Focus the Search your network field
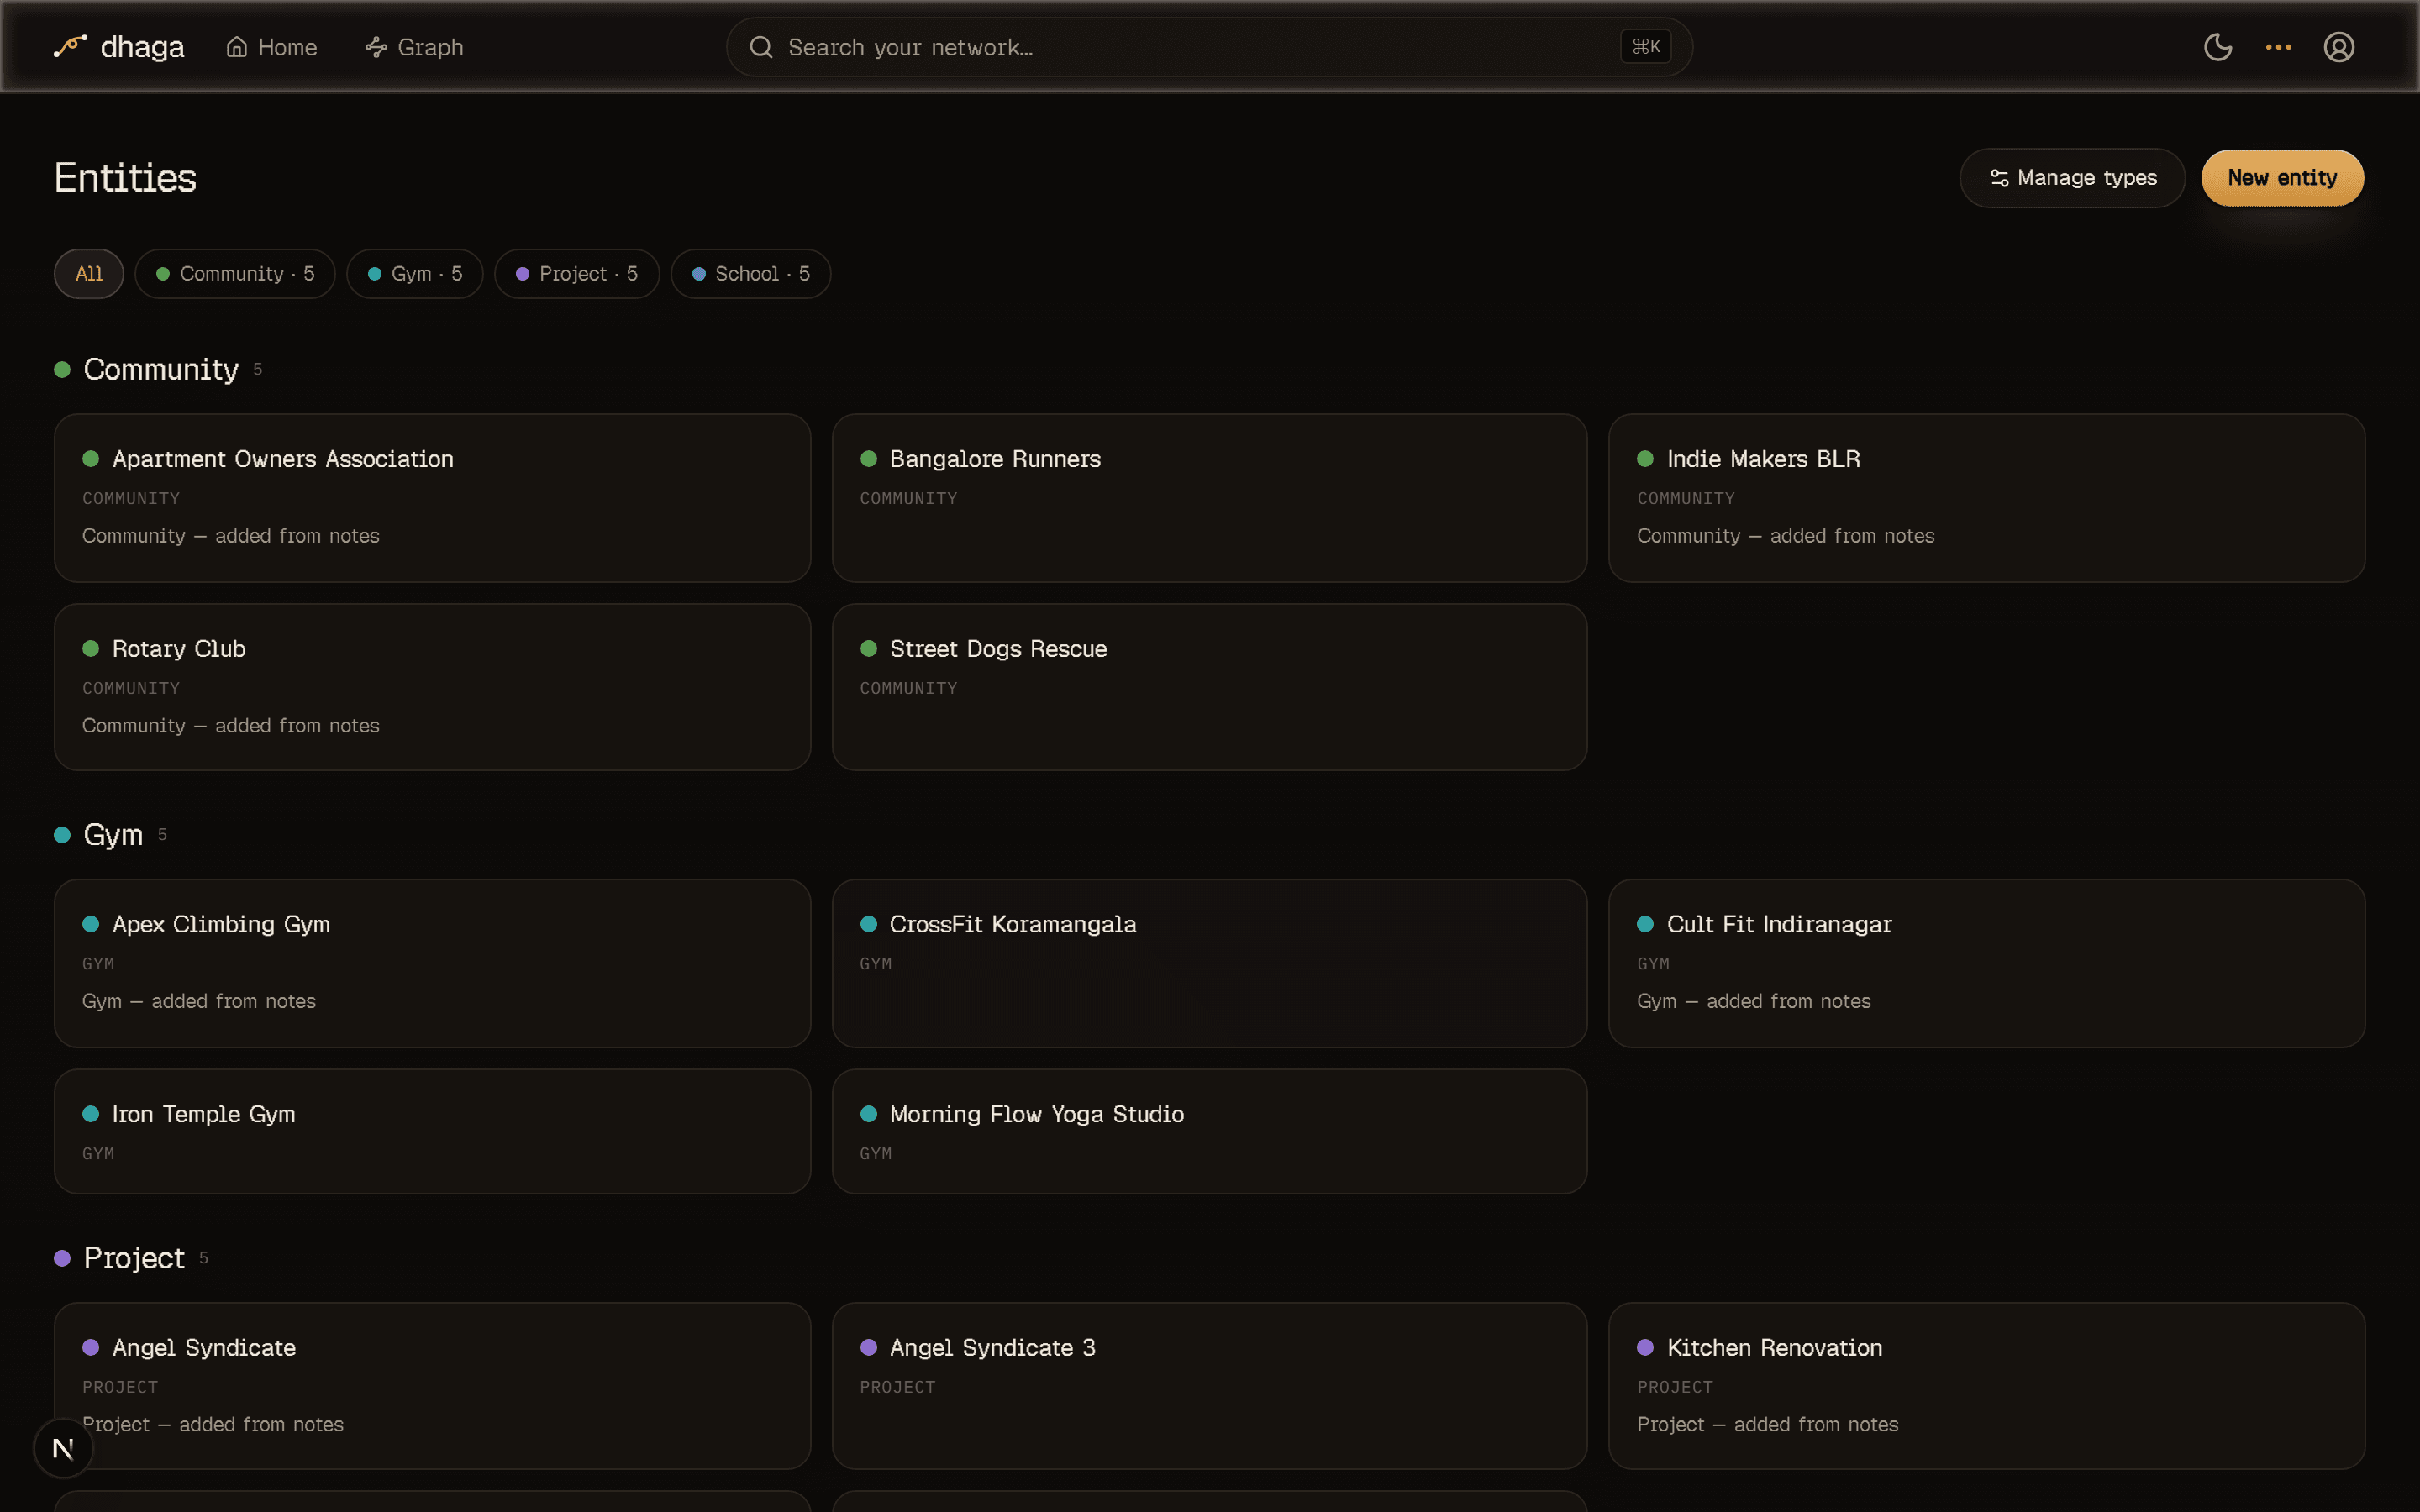 click(1208, 47)
